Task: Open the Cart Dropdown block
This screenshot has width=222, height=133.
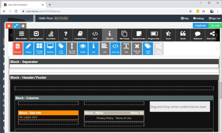Action: 36,35
